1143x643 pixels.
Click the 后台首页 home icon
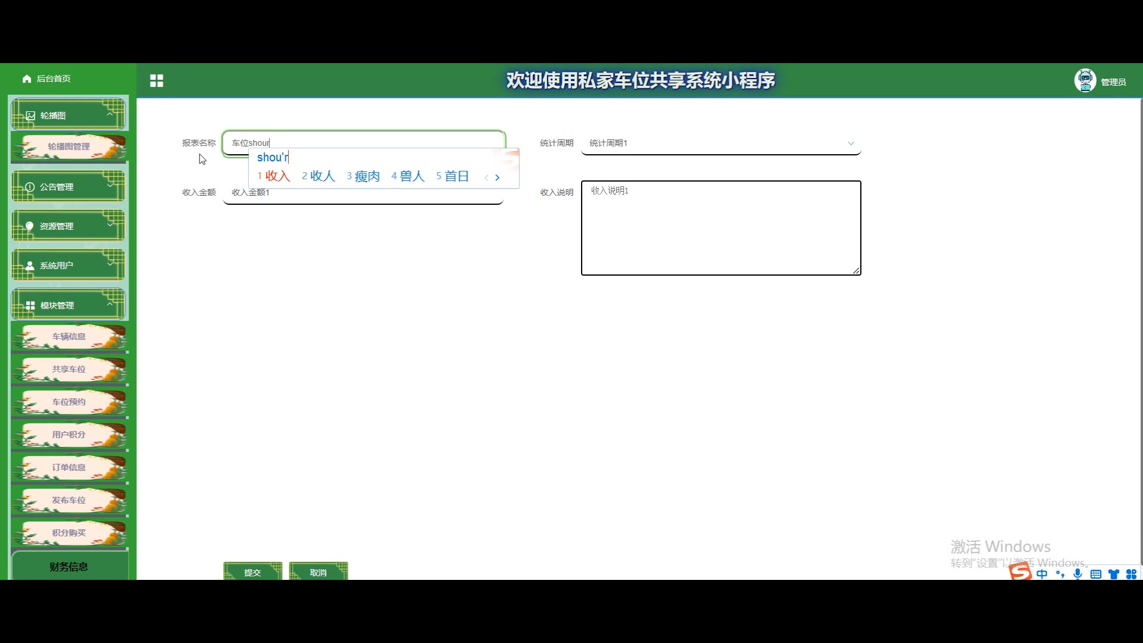pos(27,79)
